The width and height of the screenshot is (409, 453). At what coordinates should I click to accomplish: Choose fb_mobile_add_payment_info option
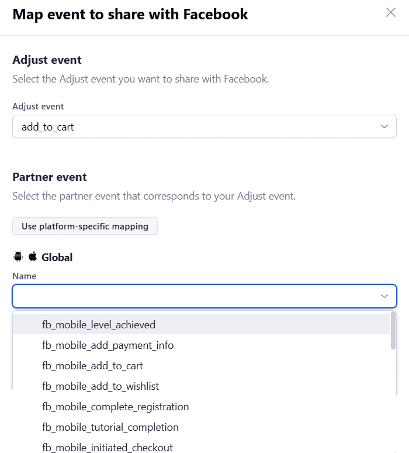[x=108, y=345]
